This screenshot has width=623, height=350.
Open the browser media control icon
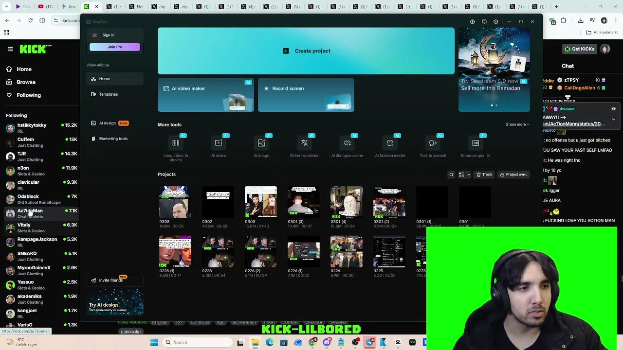pyautogui.click(x=592, y=20)
